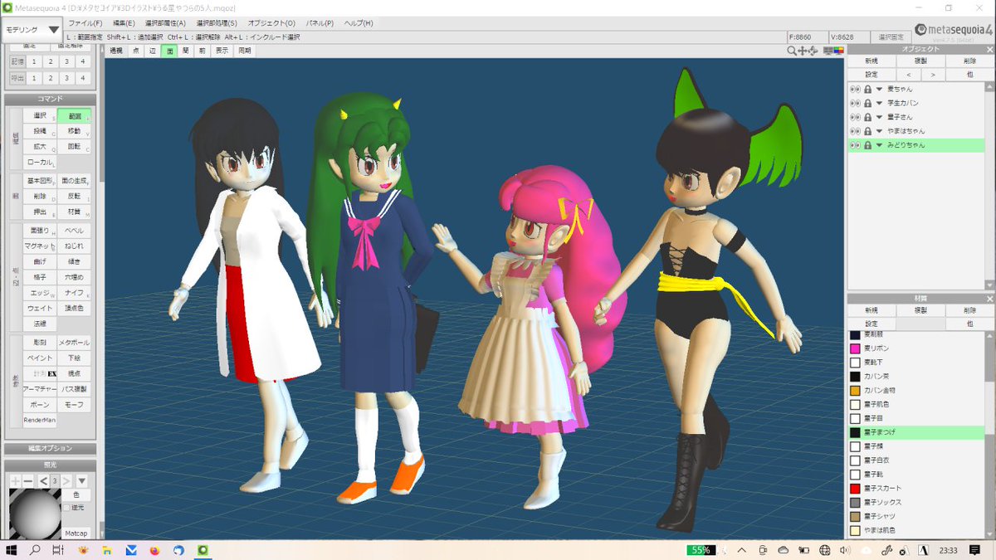This screenshot has width=996, height=560.
Task: Select the Metaball (メタボール) tool
Action: 74,341
